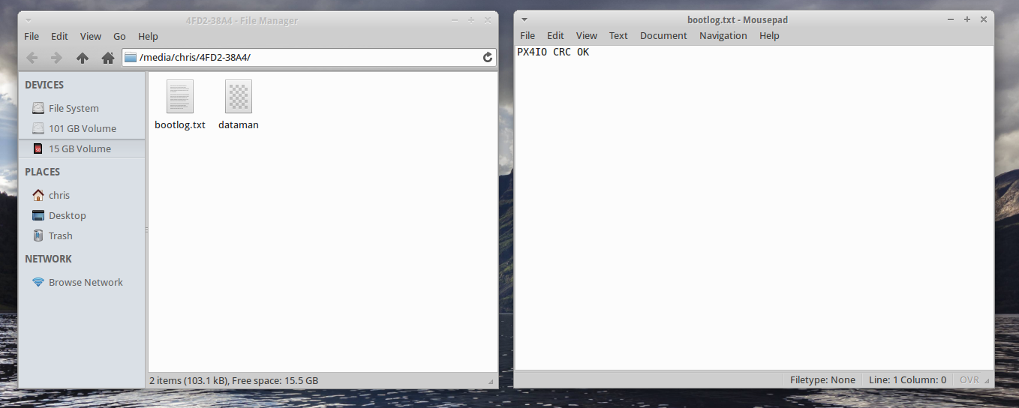This screenshot has width=1019, height=408.
Task: Open the Mousepad window menu arrow
Action: tap(525, 20)
